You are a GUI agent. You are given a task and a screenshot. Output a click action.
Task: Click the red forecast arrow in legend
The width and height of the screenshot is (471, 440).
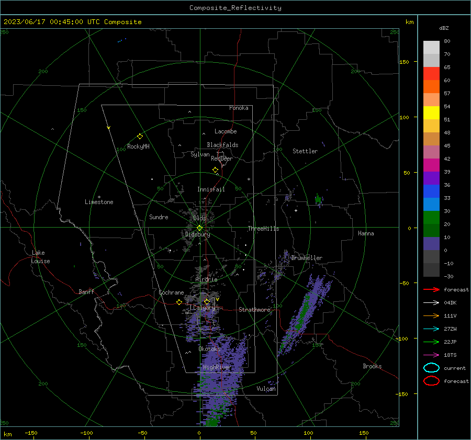click(431, 289)
